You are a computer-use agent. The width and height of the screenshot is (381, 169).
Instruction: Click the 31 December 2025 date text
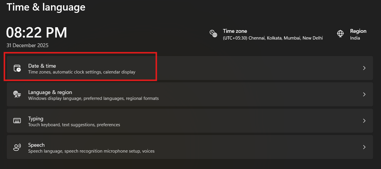pos(27,45)
